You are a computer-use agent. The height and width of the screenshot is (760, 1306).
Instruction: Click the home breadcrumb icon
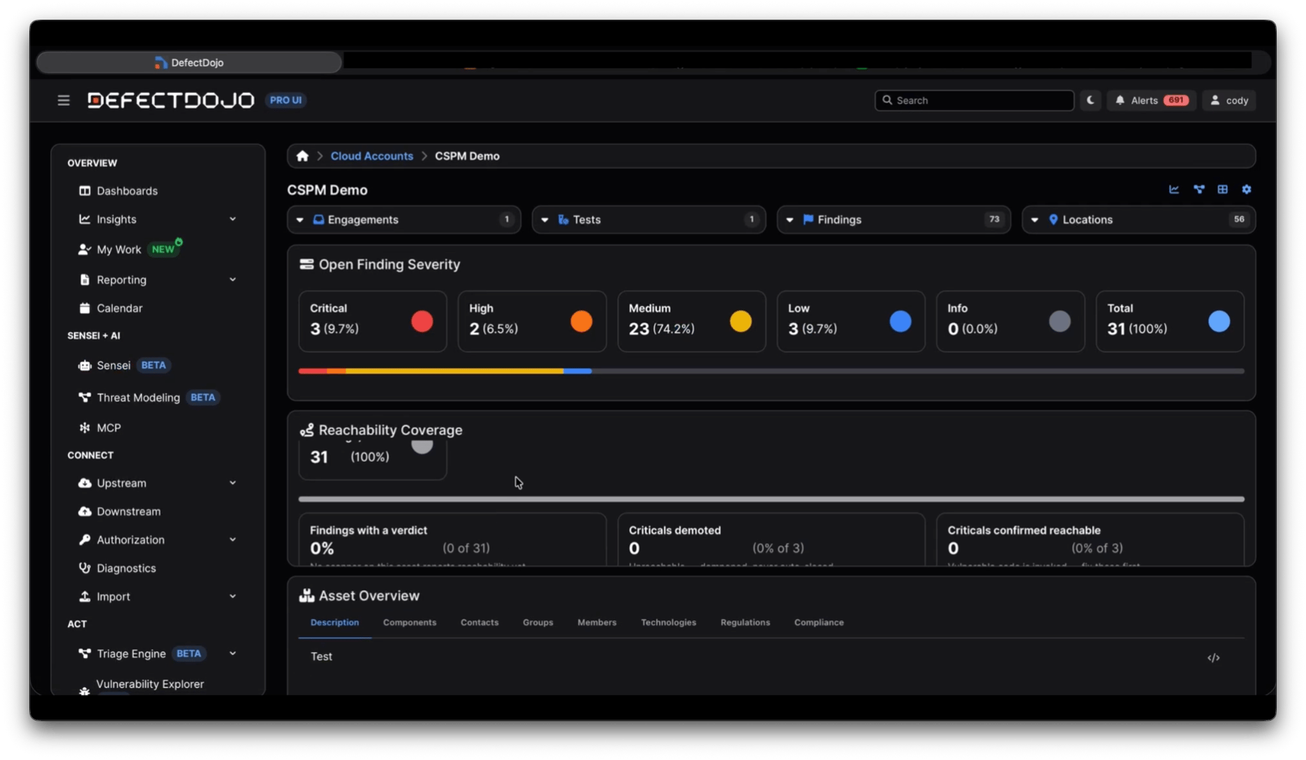(302, 156)
